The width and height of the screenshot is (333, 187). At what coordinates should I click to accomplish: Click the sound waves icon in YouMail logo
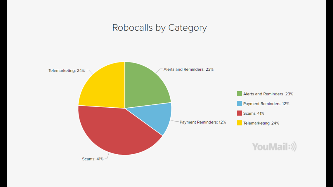[293, 146]
